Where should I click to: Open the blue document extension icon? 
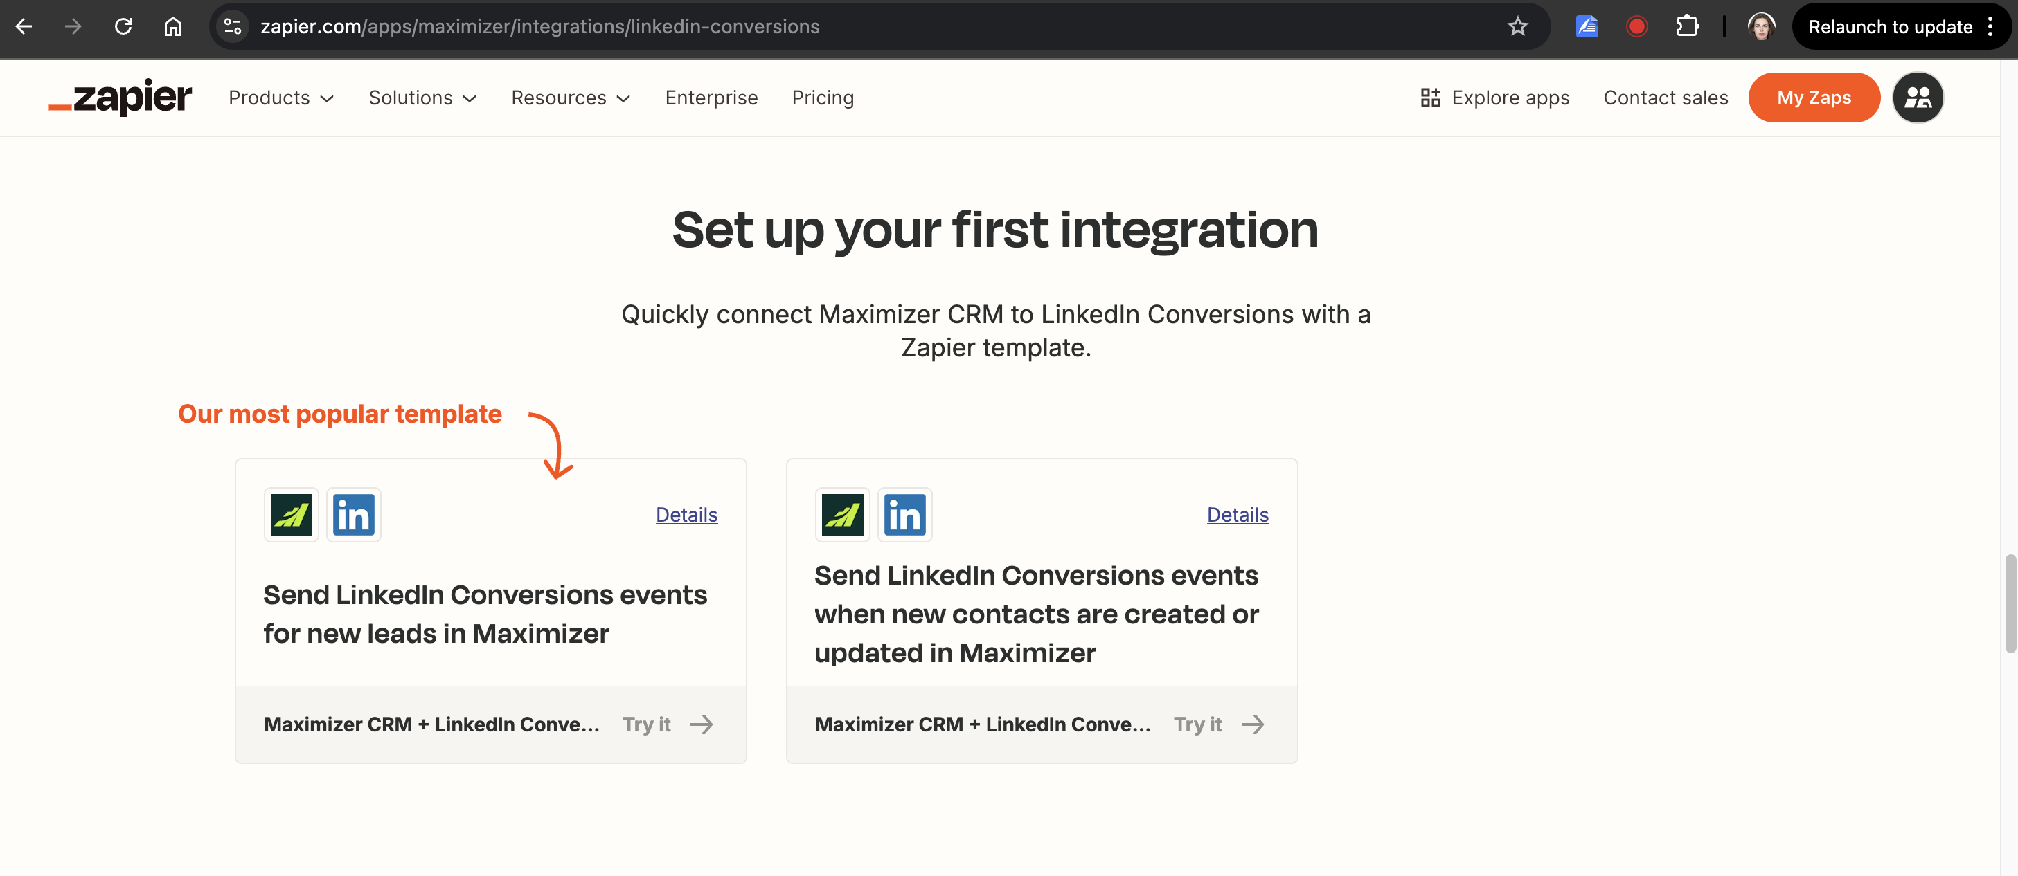(1587, 26)
